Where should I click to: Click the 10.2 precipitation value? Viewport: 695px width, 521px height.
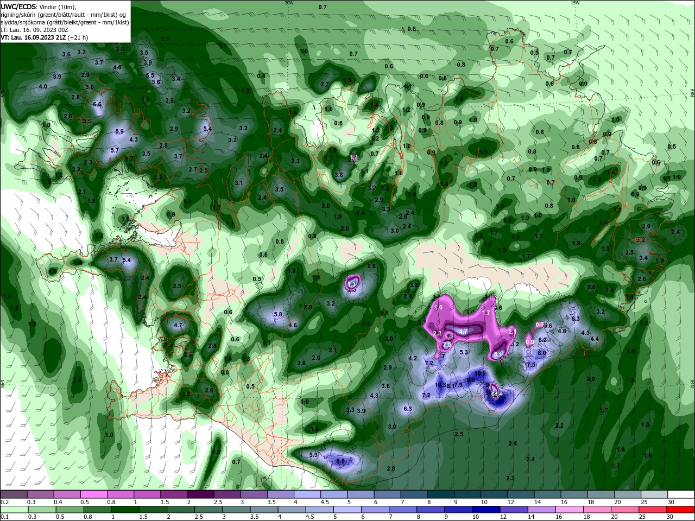[480, 373]
